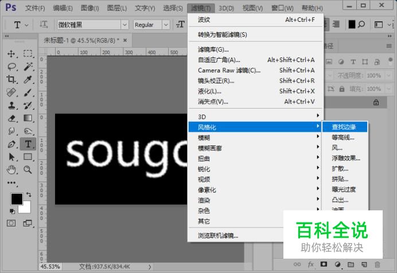Select the Rectangle shape tool

tap(28, 157)
